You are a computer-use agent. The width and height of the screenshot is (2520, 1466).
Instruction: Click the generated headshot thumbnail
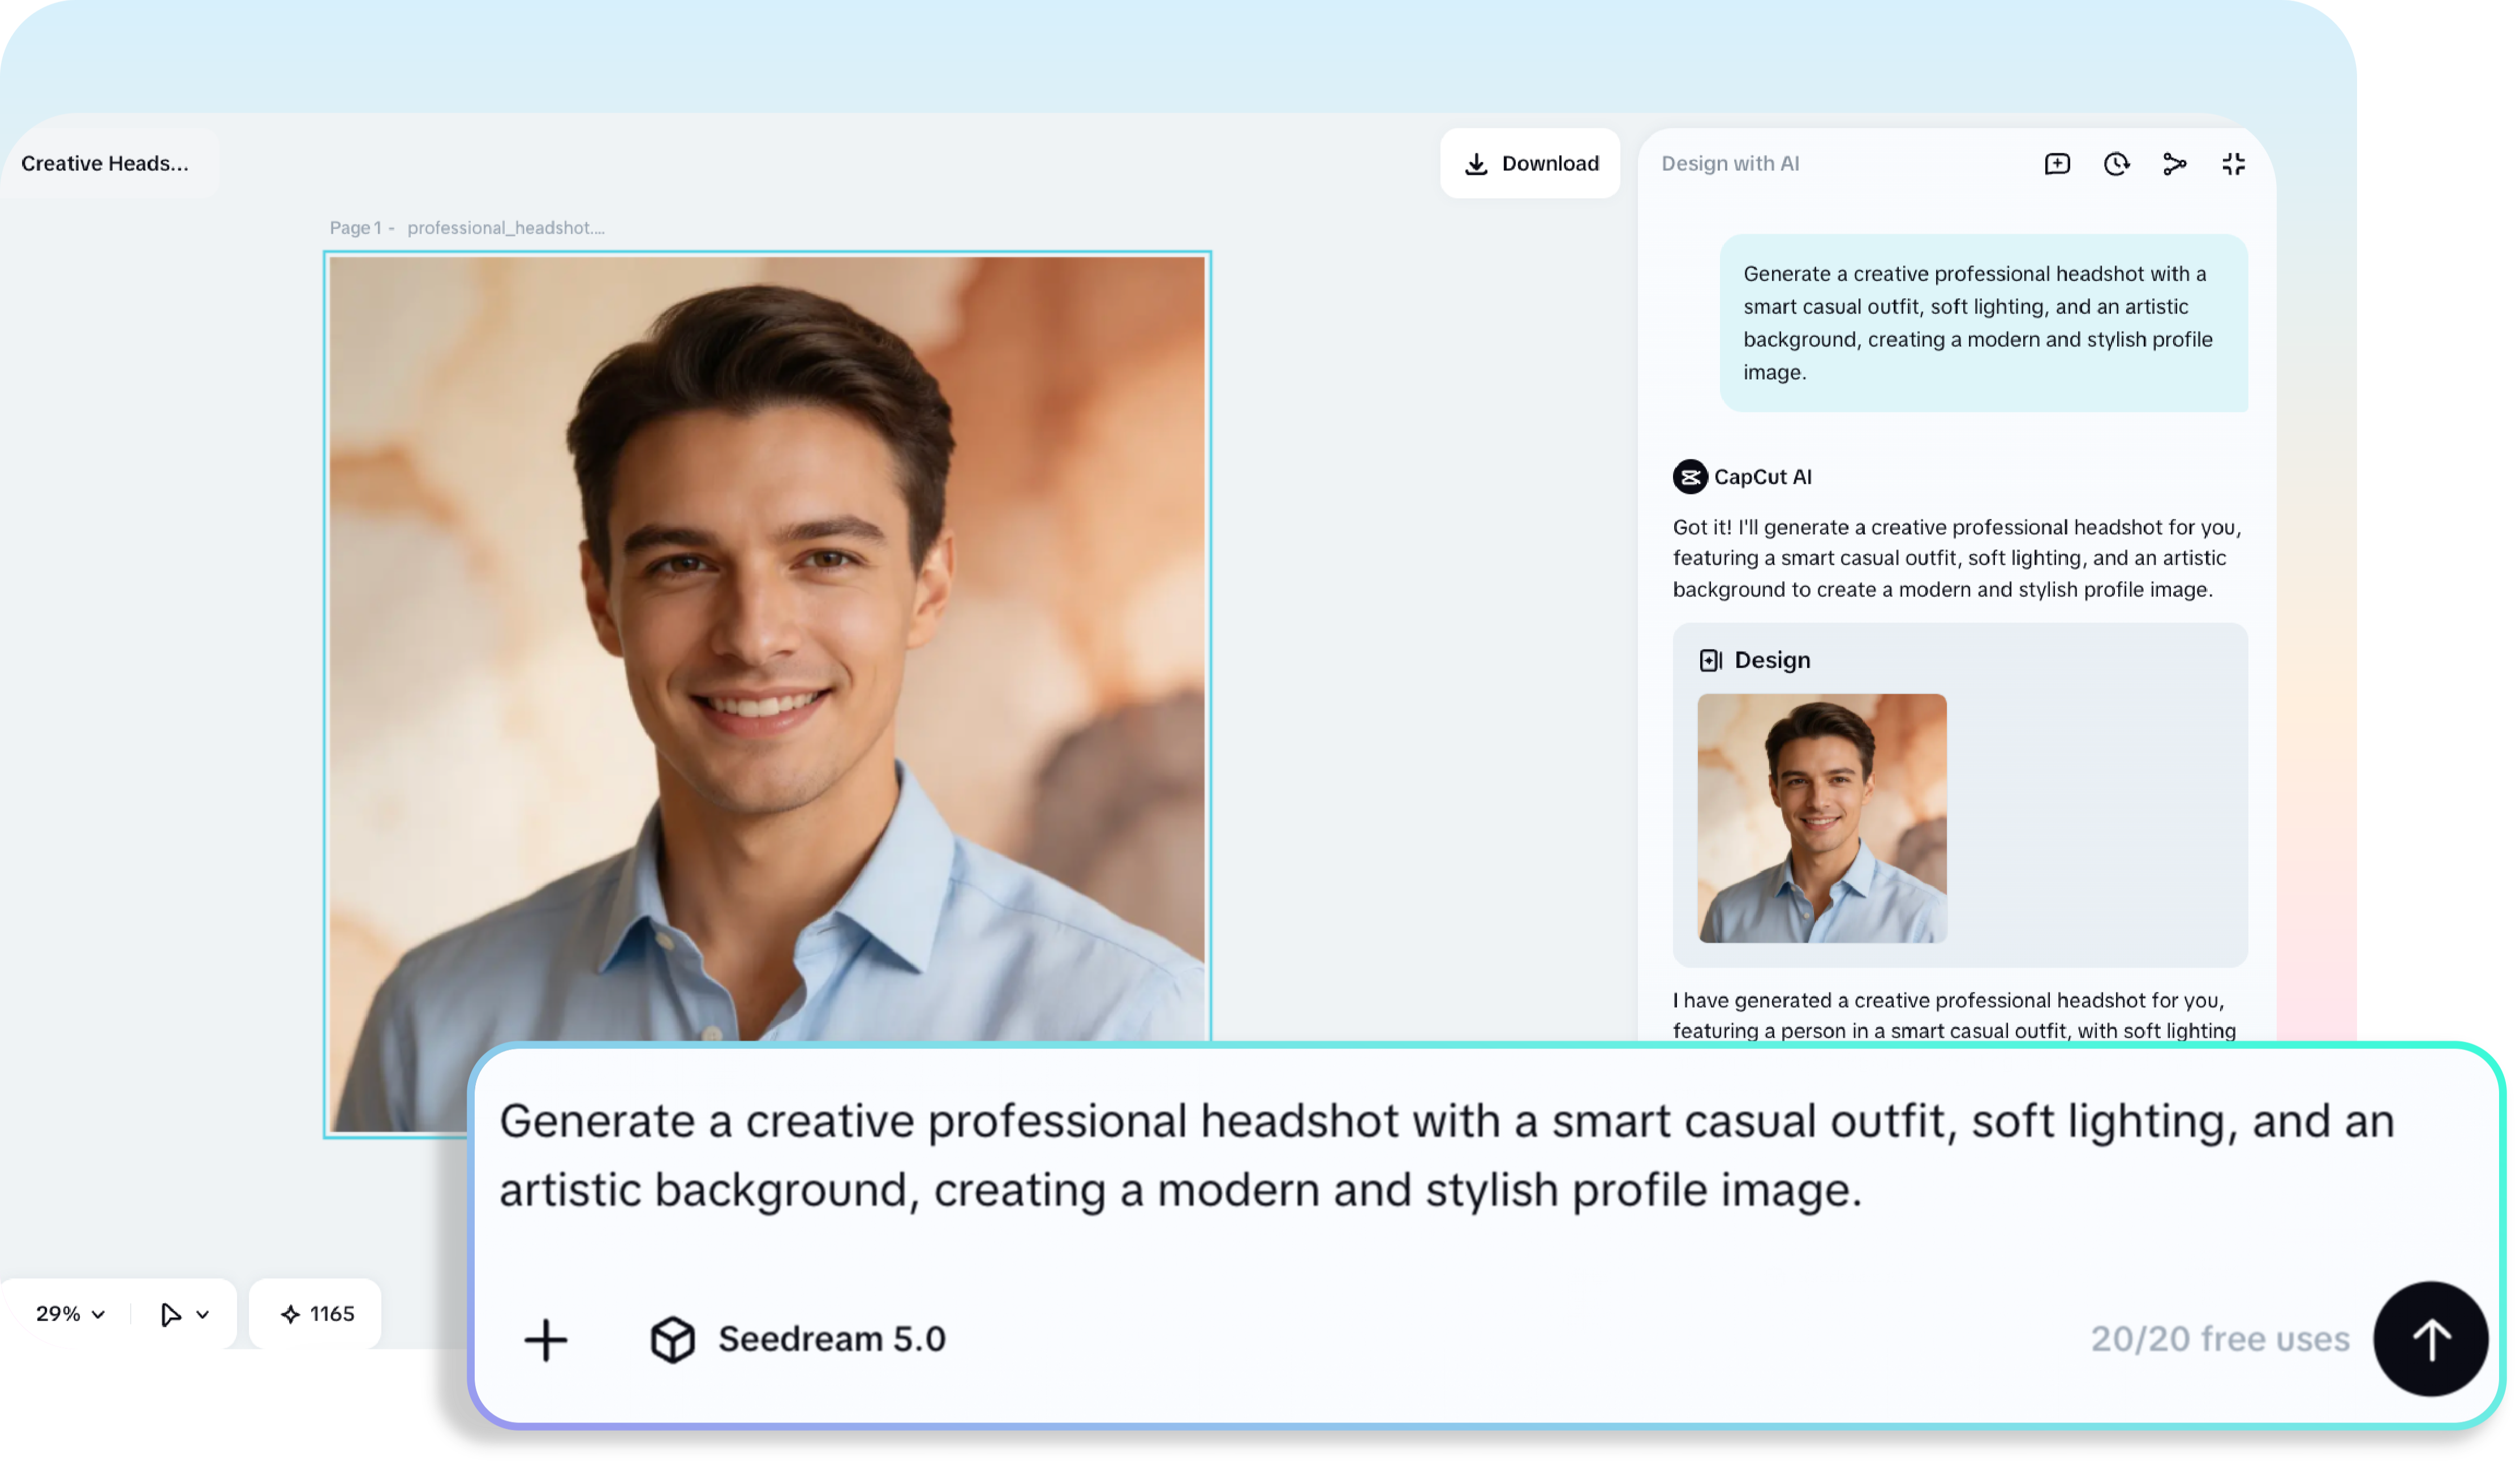coord(1820,820)
